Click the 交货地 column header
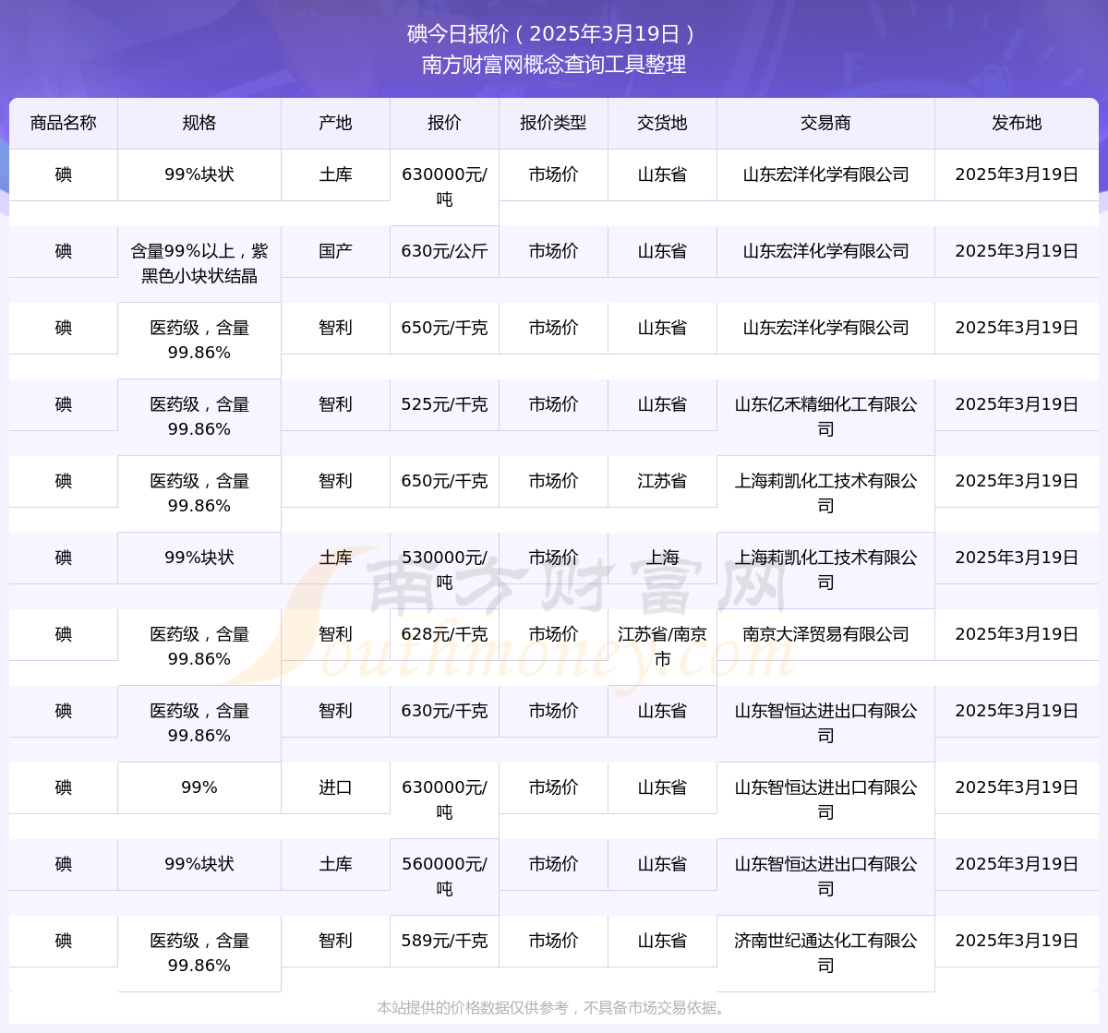The height and width of the screenshot is (1033, 1108). click(662, 123)
